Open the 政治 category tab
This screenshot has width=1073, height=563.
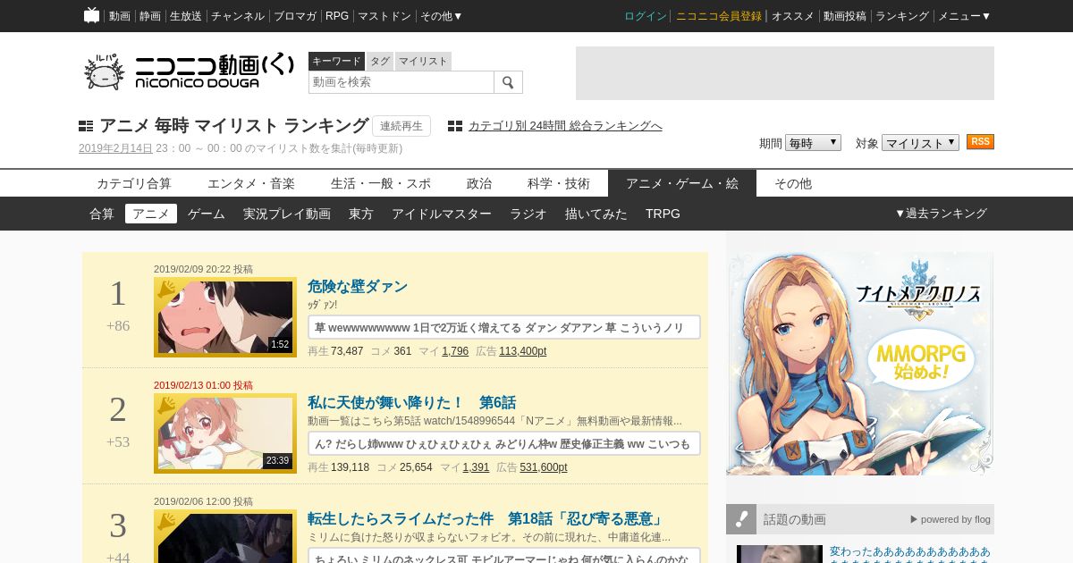click(479, 183)
